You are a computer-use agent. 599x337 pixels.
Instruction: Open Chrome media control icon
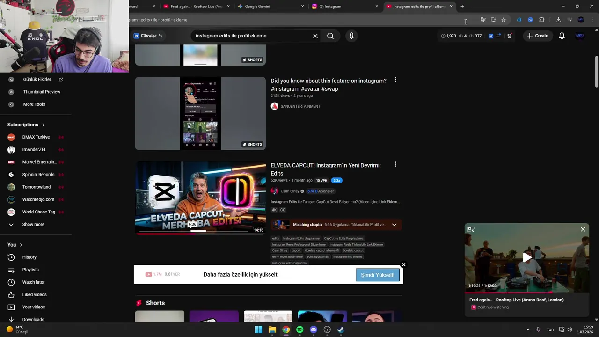click(570, 20)
